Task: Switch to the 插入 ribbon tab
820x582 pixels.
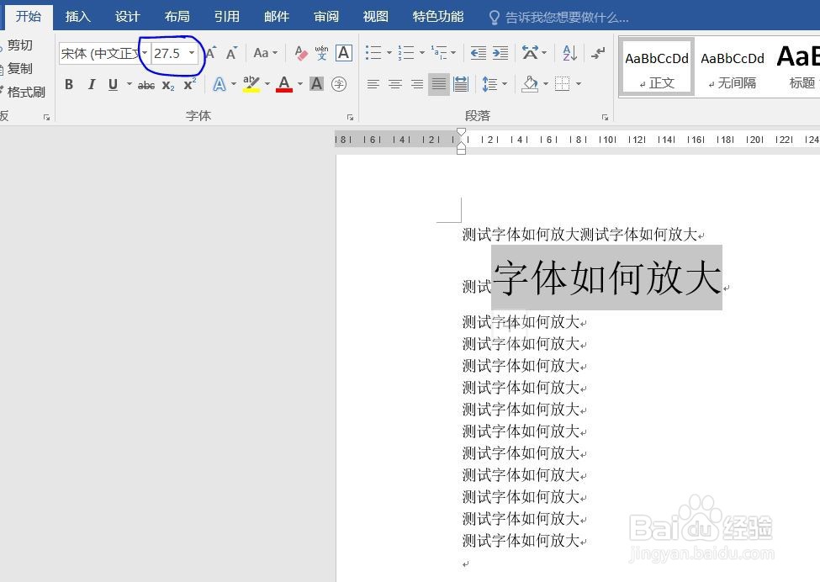Action: click(x=77, y=16)
